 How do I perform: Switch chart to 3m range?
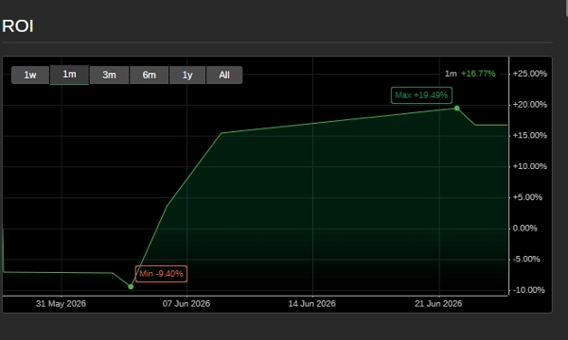point(109,76)
